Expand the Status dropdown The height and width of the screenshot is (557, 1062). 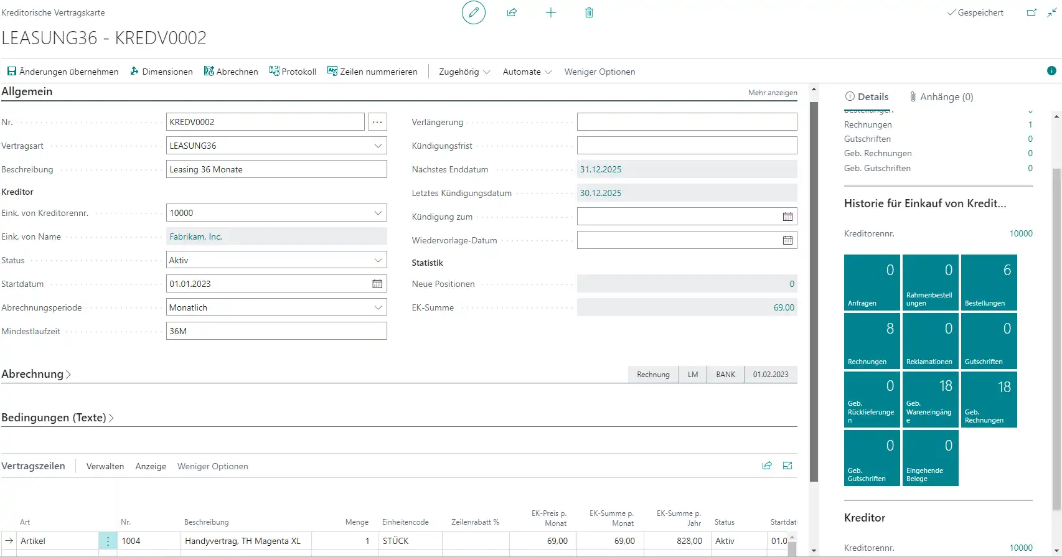tap(377, 260)
